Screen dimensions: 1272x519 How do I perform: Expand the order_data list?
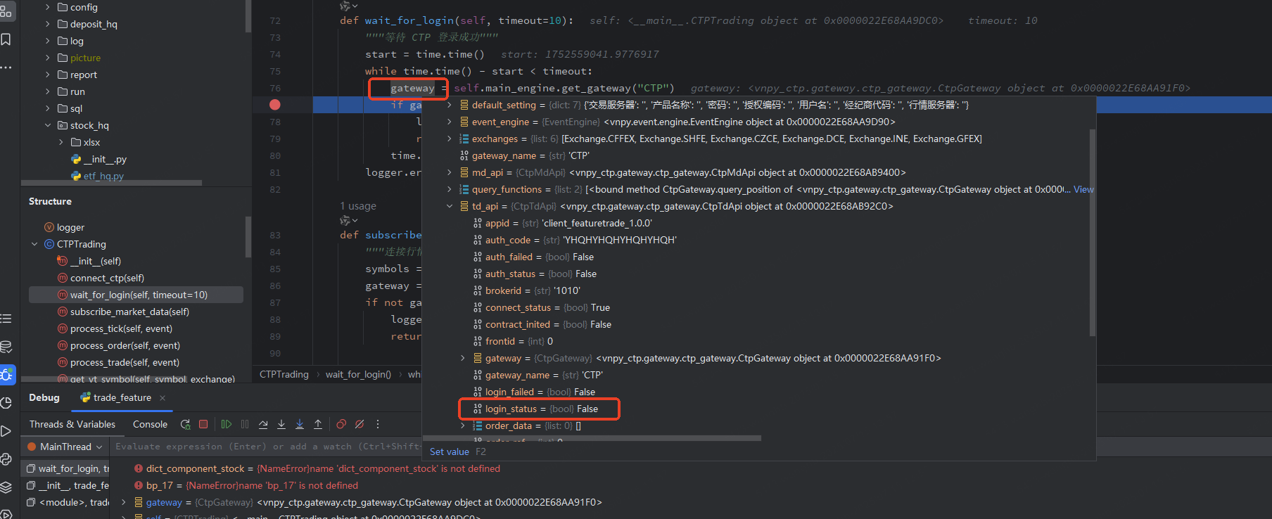[x=463, y=425]
